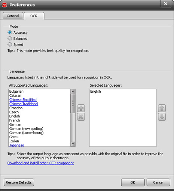
Task: Click the language list scrollbar thumb
Action: [73, 104]
